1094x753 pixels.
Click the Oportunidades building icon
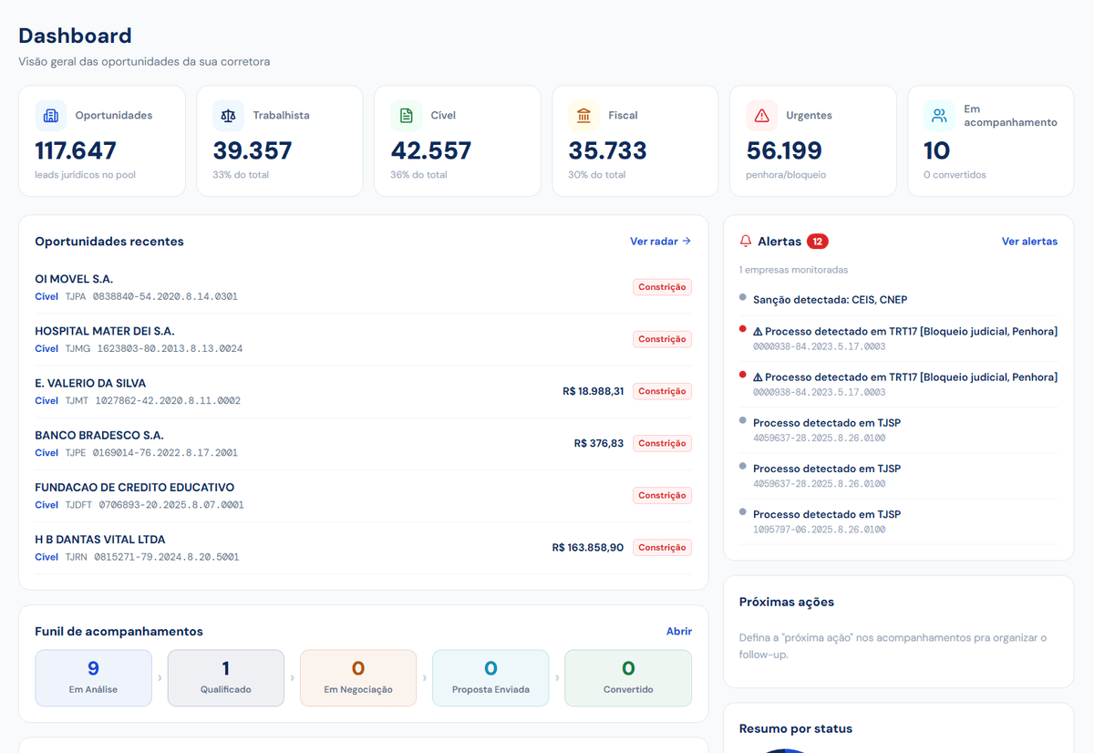coord(51,116)
